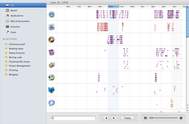Image resolution: width=189 pixels, height=124 pixels.
Task: Click the calendar icon beside the zoom slider
Action: click(x=146, y=118)
